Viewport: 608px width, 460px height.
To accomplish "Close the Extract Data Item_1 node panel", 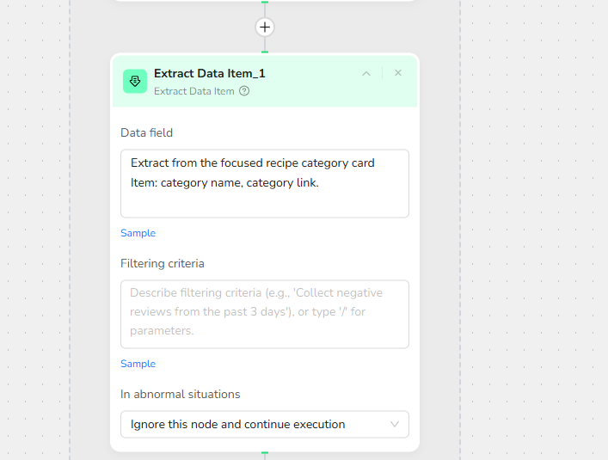I will (x=398, y=73).
